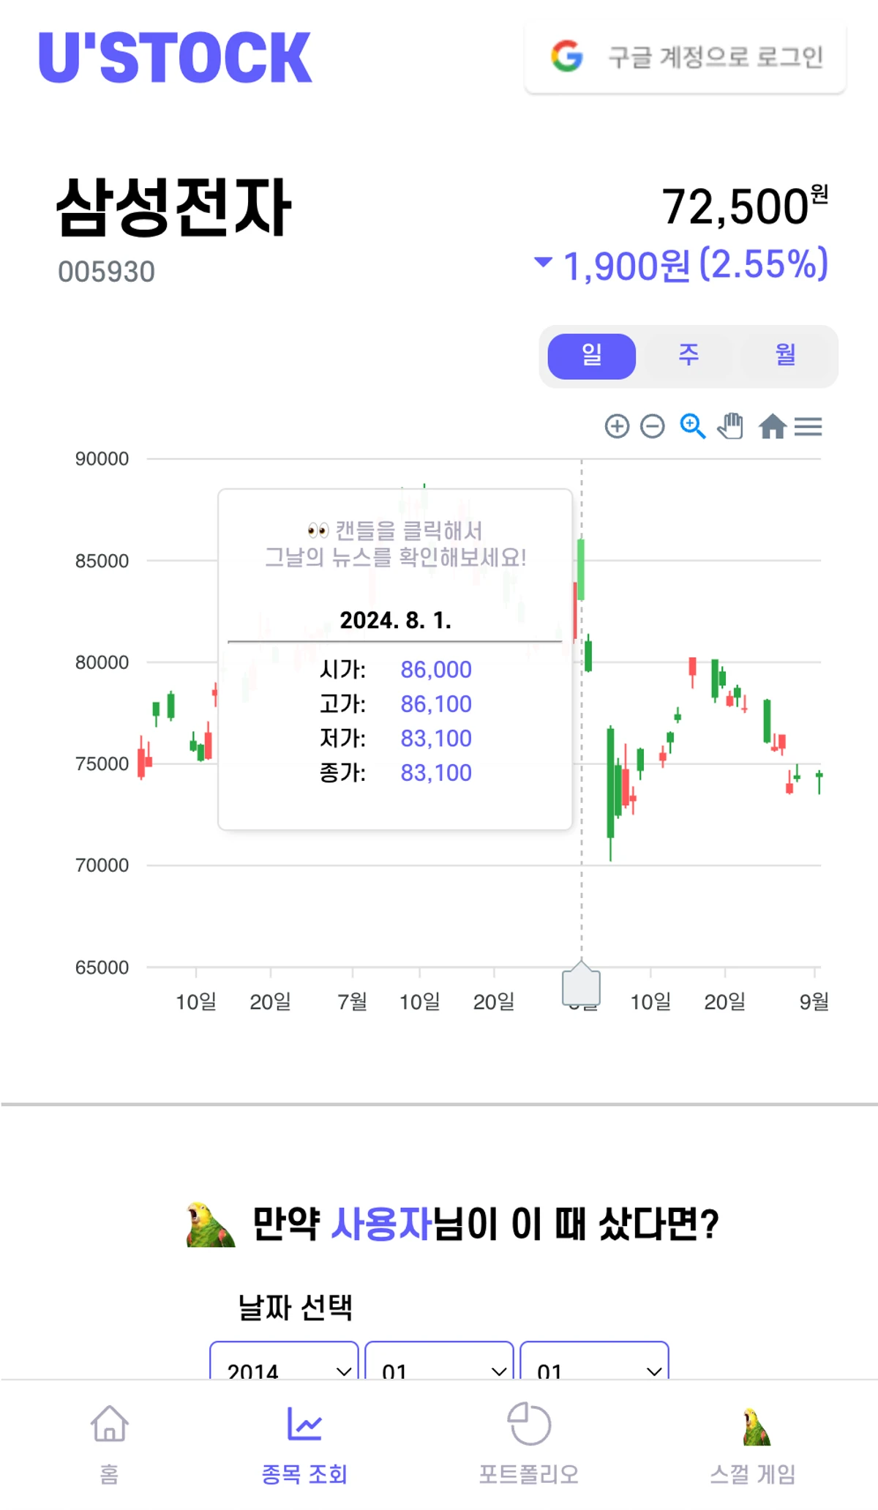Click the Google G icon
The image size is (878, 1510).
(567, 56)
